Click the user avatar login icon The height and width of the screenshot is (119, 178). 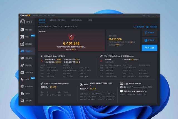22,22
